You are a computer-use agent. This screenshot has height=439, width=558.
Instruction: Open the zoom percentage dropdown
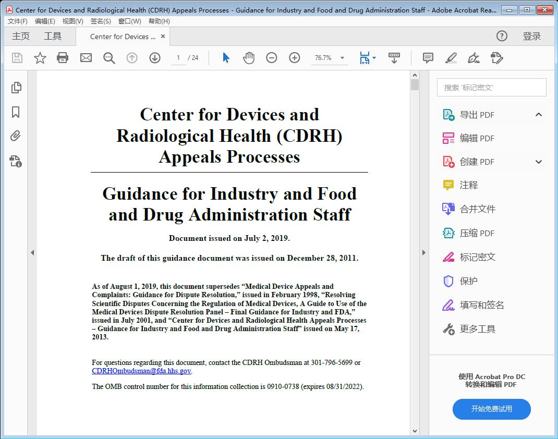tap(342, 58)
